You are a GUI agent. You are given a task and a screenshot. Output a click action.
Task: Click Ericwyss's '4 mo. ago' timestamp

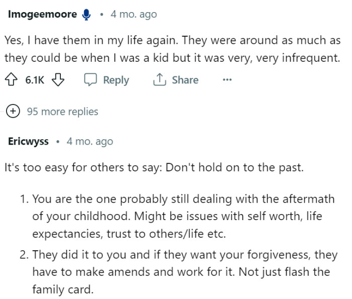[x=90, y=142]
